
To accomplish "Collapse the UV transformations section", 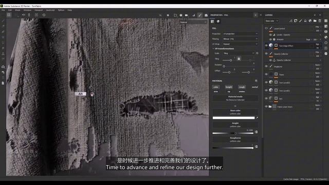I will pos(223,49).
